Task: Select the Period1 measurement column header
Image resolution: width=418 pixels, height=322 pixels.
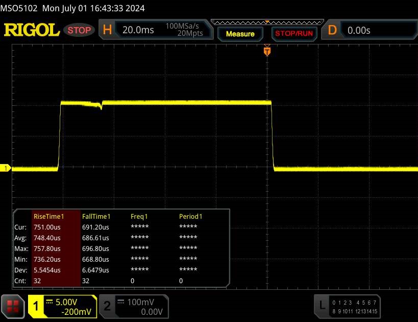Action: pos(190,216)
